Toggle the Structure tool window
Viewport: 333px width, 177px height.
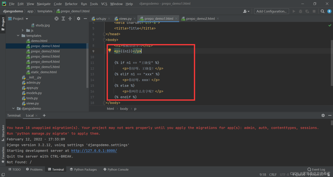click(3, 133)
